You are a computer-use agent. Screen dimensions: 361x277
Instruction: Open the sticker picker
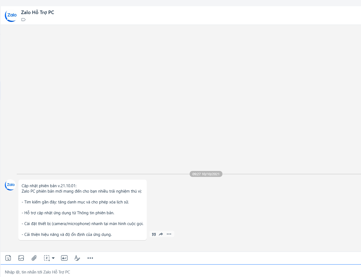pyautogui.click(x=8, y=258)
